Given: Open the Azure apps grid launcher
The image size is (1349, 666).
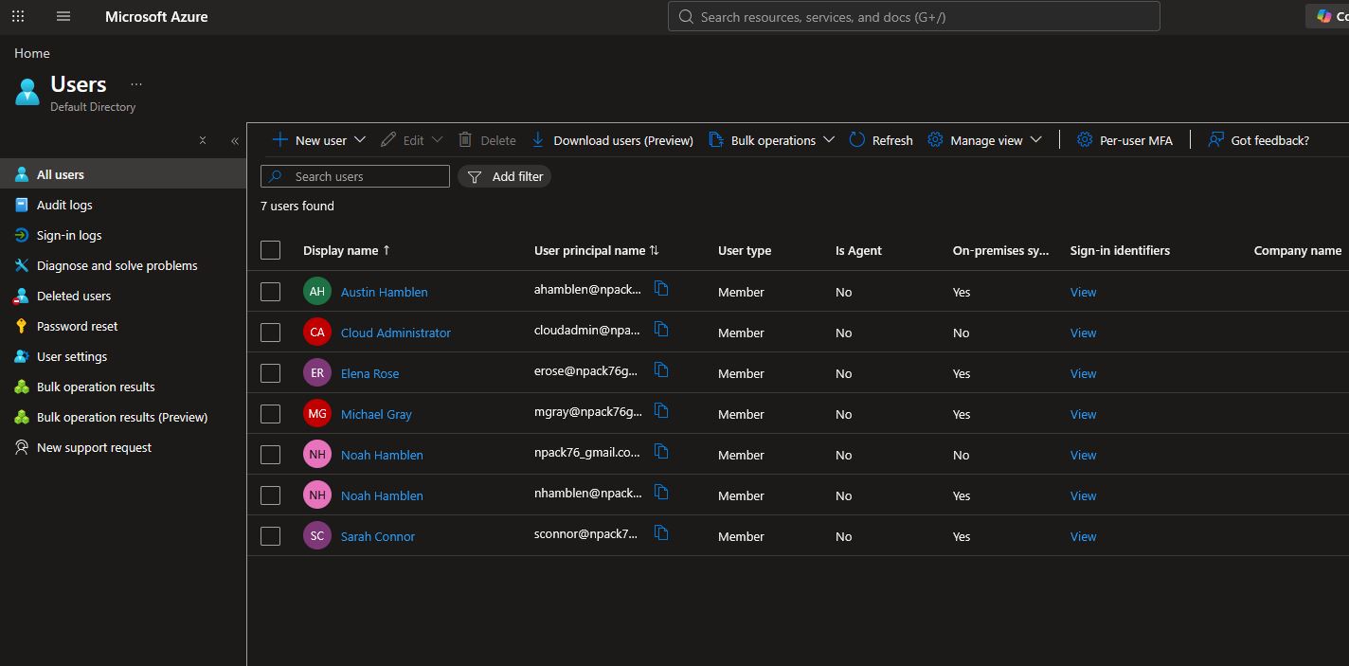Looking at the screenshot, I should pyautogui.click(x=18, y=16).
